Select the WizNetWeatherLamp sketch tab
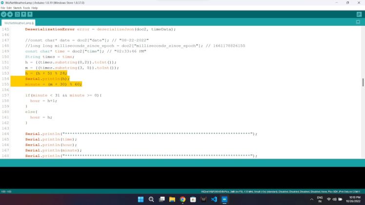This screenshot has height=205, width=365. click(x=18, y=23)
